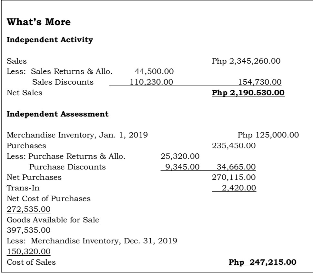Screen dimensions: 313x276
Task: Select the Net Purchases figure 270,115.00
Action: click(234, 177)
